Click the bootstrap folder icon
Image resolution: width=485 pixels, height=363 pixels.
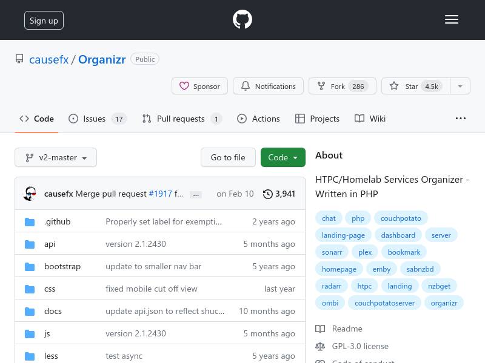tap(30, 266)
